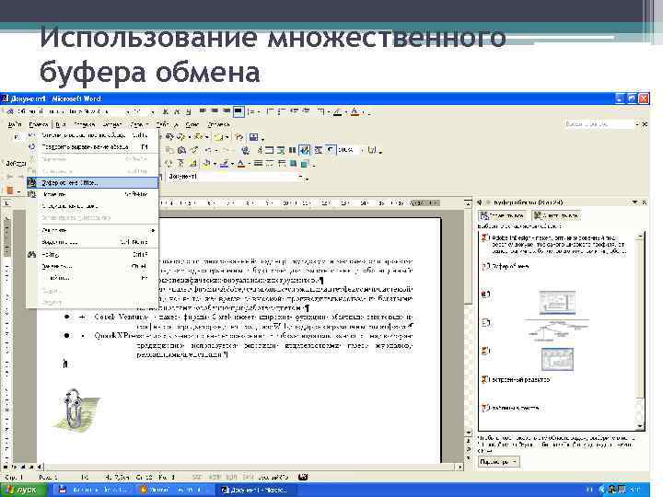This screenshot has width=663, height=497.
Task: Click the line spacing icon on Formatting toolbar
Action: point(250,111)
